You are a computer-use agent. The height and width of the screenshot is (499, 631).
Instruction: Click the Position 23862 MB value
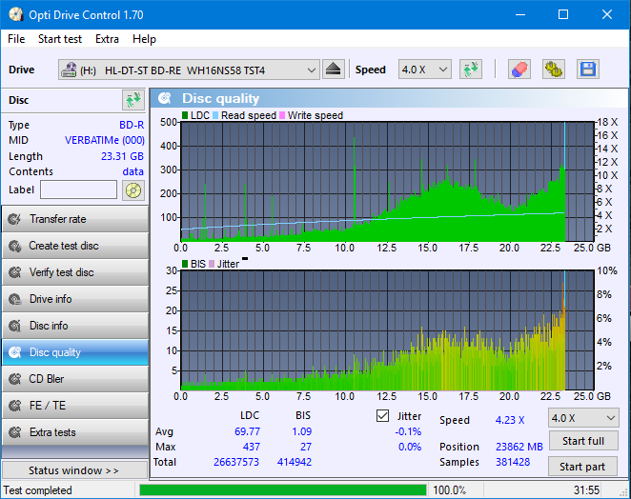click(x=519, y=447)
